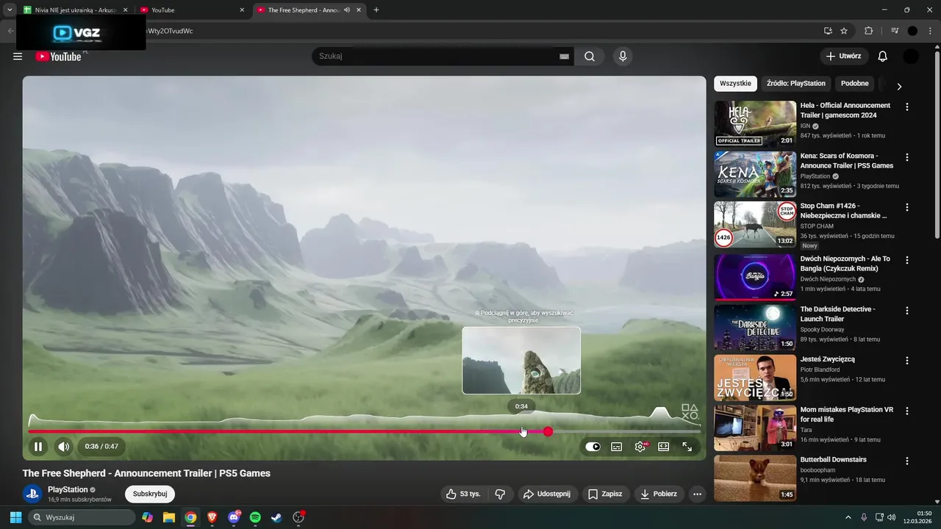
Task: Select the Podobne filter chip
Action: (855, 84)
